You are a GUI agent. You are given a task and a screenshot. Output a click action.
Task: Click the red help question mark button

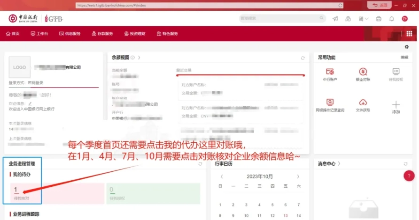point(409,176)
